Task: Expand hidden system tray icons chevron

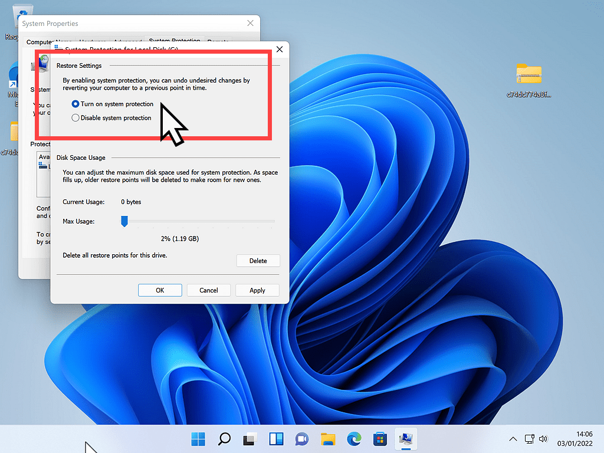Action: [x=513, y=439]
